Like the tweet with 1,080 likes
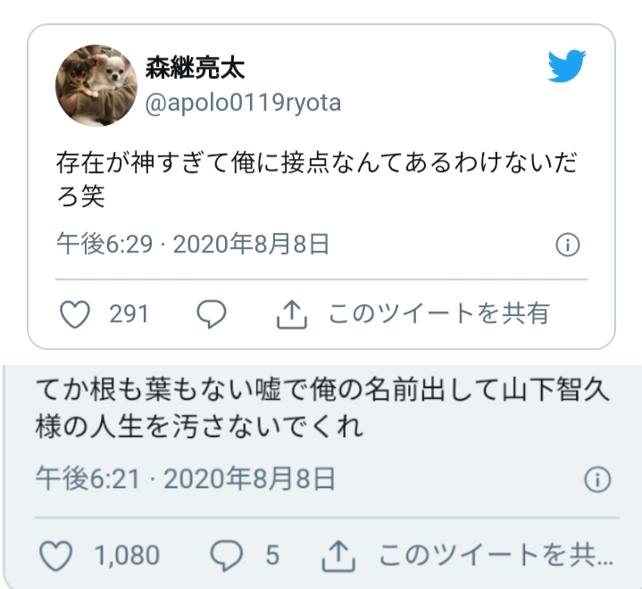The height and width of the screenshot is (589, 642). (x=56, y=555)
